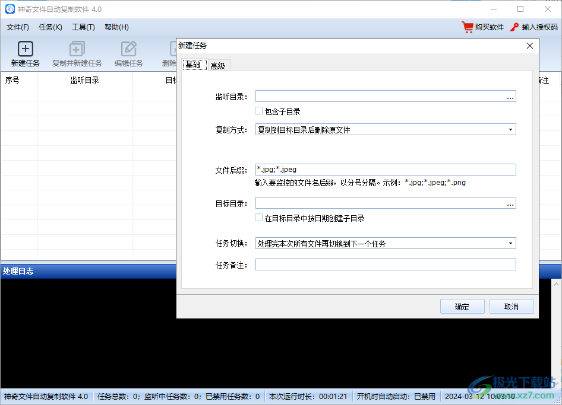Expand the 复制方式 dropdown
Image resolution: width=562 pixels, height=405 pixels.
[x=510, y=130]
